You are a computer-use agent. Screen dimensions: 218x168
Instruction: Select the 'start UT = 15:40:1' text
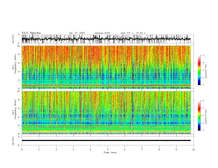click(x=133, y=33)
